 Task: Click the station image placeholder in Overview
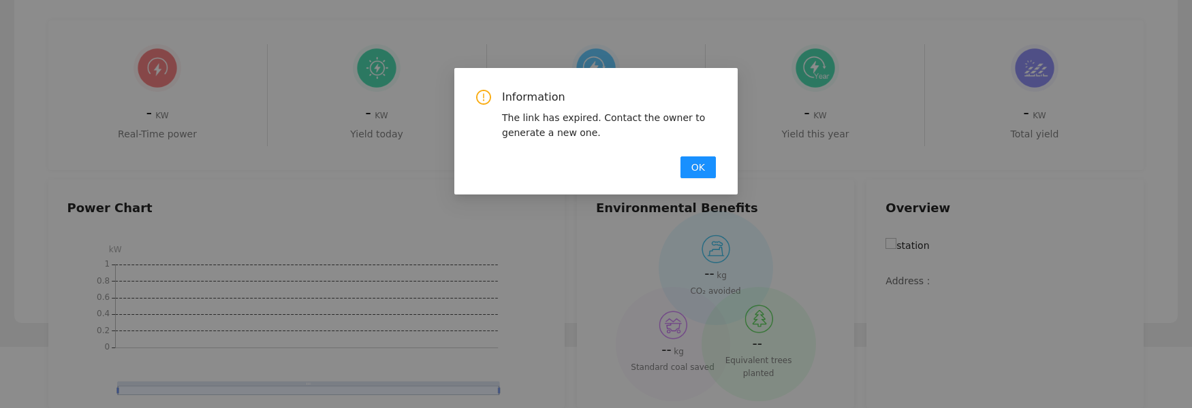pyautogui.click(x=891, y=243)
